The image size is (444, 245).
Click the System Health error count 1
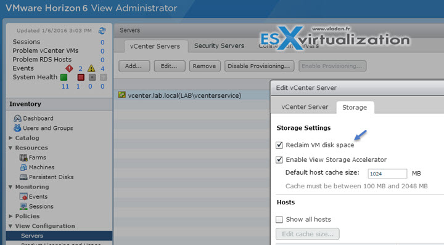click(x=78, y=86)
